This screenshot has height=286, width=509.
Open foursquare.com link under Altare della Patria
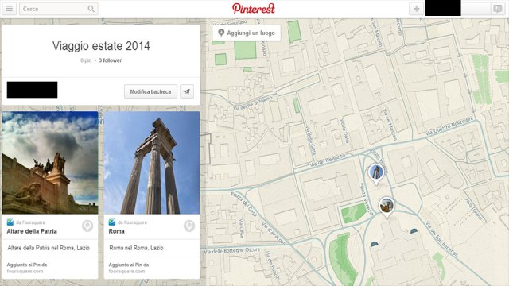pyautogui.click(x=25, y=271)
